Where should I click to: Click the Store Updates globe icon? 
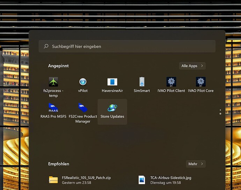[112, 108]
